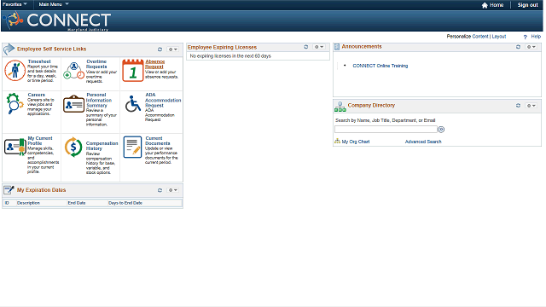Open the Favorites menu
This screenshot has width=546, height=307.
(15, 4)
